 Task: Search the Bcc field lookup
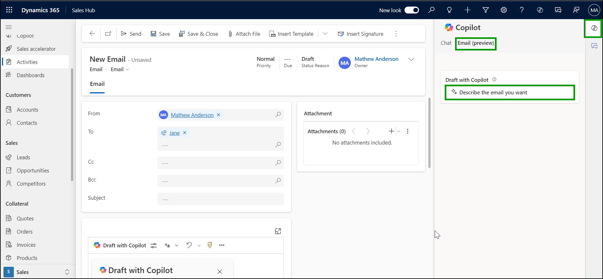(x=278, y=181)
